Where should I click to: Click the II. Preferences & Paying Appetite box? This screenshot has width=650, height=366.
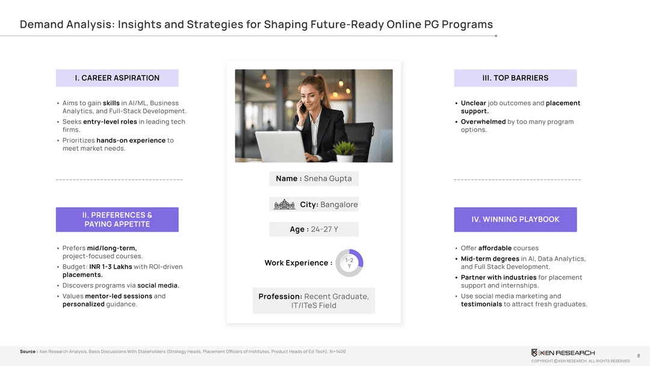(x=117, y=220)
